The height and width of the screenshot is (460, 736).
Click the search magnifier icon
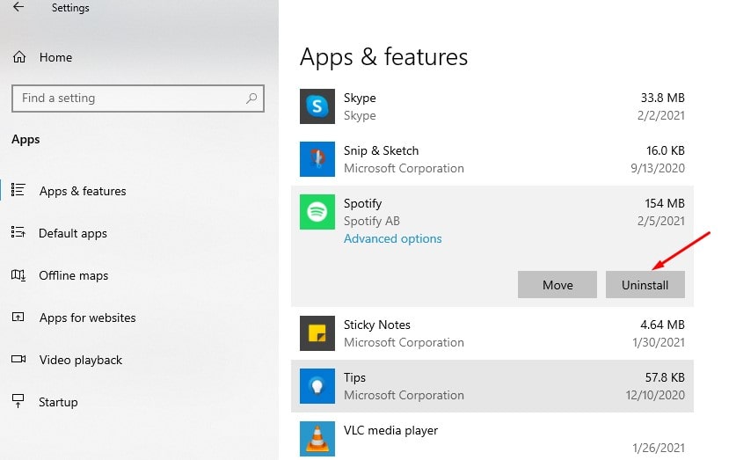pyautogui.click(x=251, y=99)
